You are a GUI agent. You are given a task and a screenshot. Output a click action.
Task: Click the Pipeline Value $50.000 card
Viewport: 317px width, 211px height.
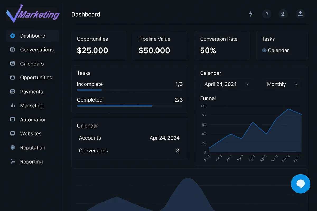tap(160, 46)
